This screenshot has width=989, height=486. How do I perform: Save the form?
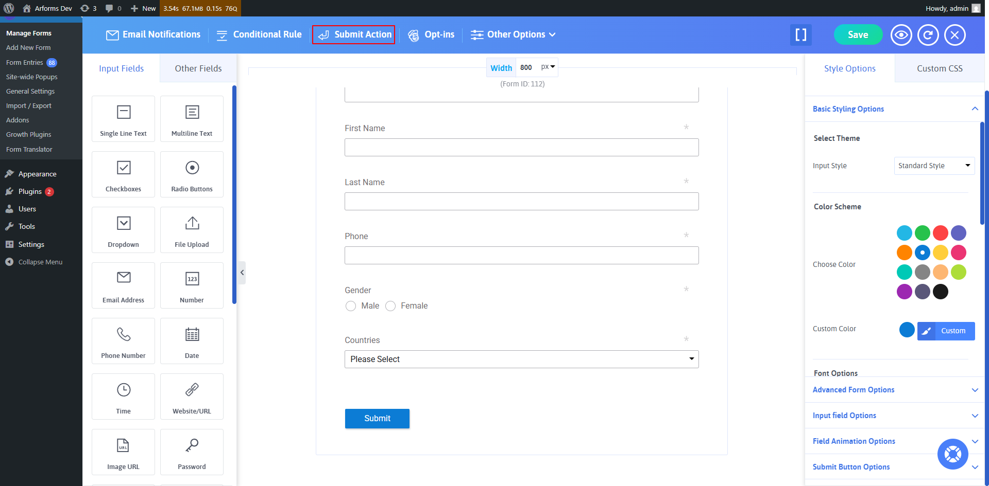[x=858, y=35]
